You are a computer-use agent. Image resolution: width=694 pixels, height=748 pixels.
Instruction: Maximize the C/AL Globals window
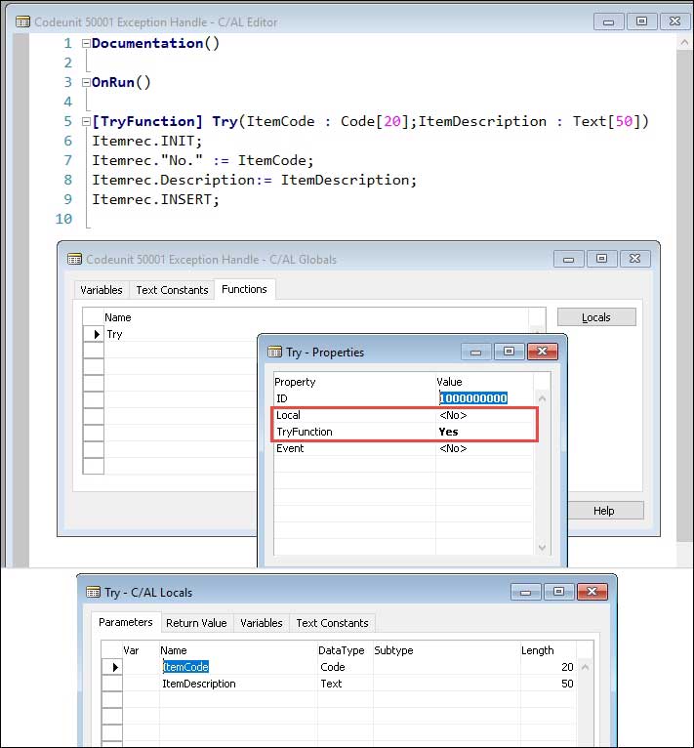pos(601,259)
